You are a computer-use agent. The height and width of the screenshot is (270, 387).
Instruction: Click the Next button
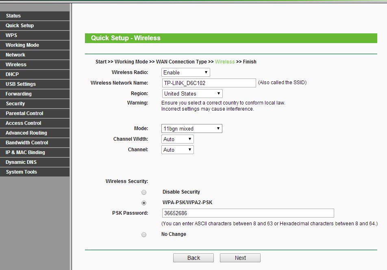click(240, 258)
